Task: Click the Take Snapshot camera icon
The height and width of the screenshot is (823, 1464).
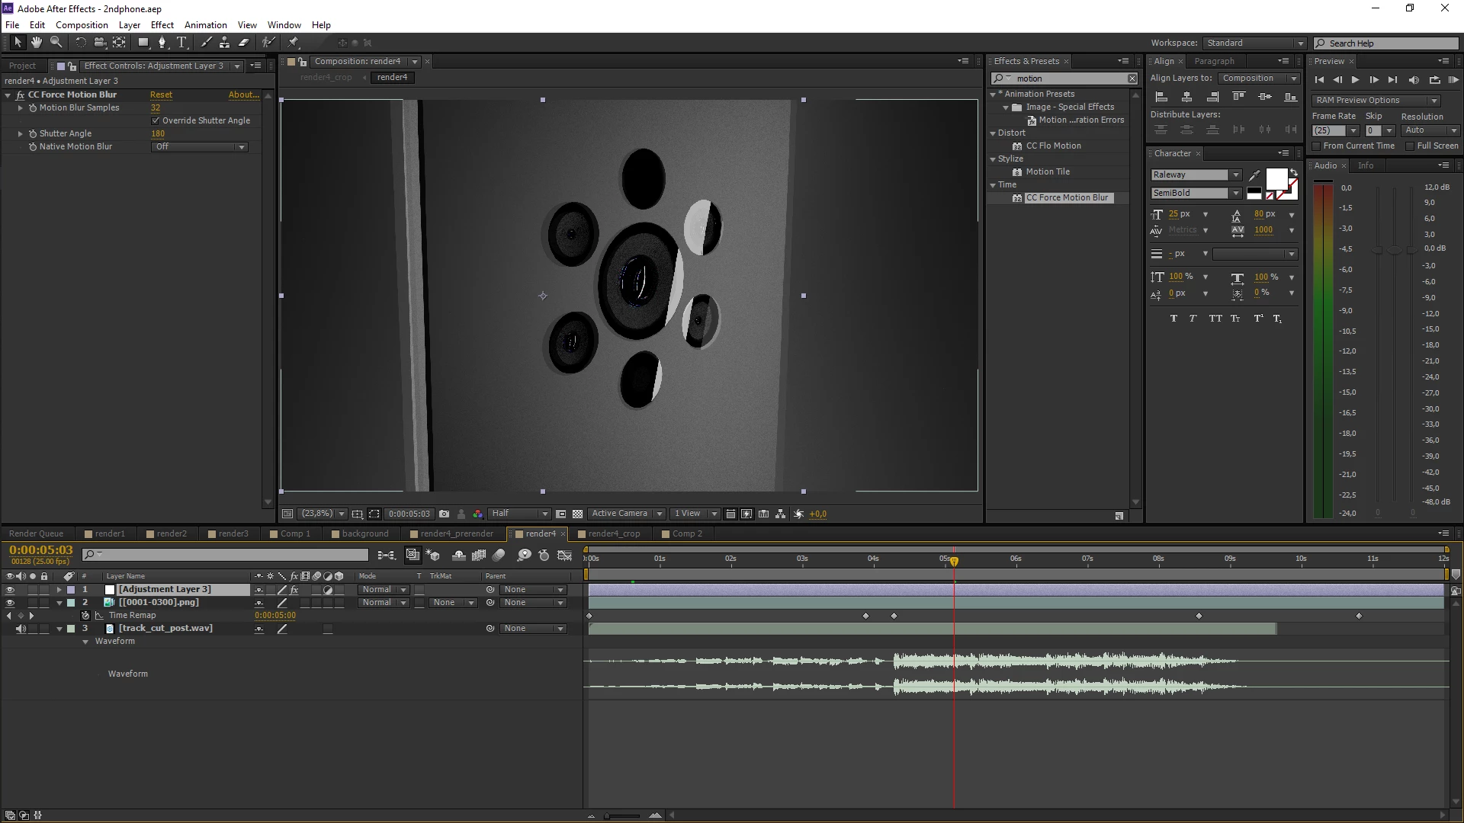Action: point(445,514)
